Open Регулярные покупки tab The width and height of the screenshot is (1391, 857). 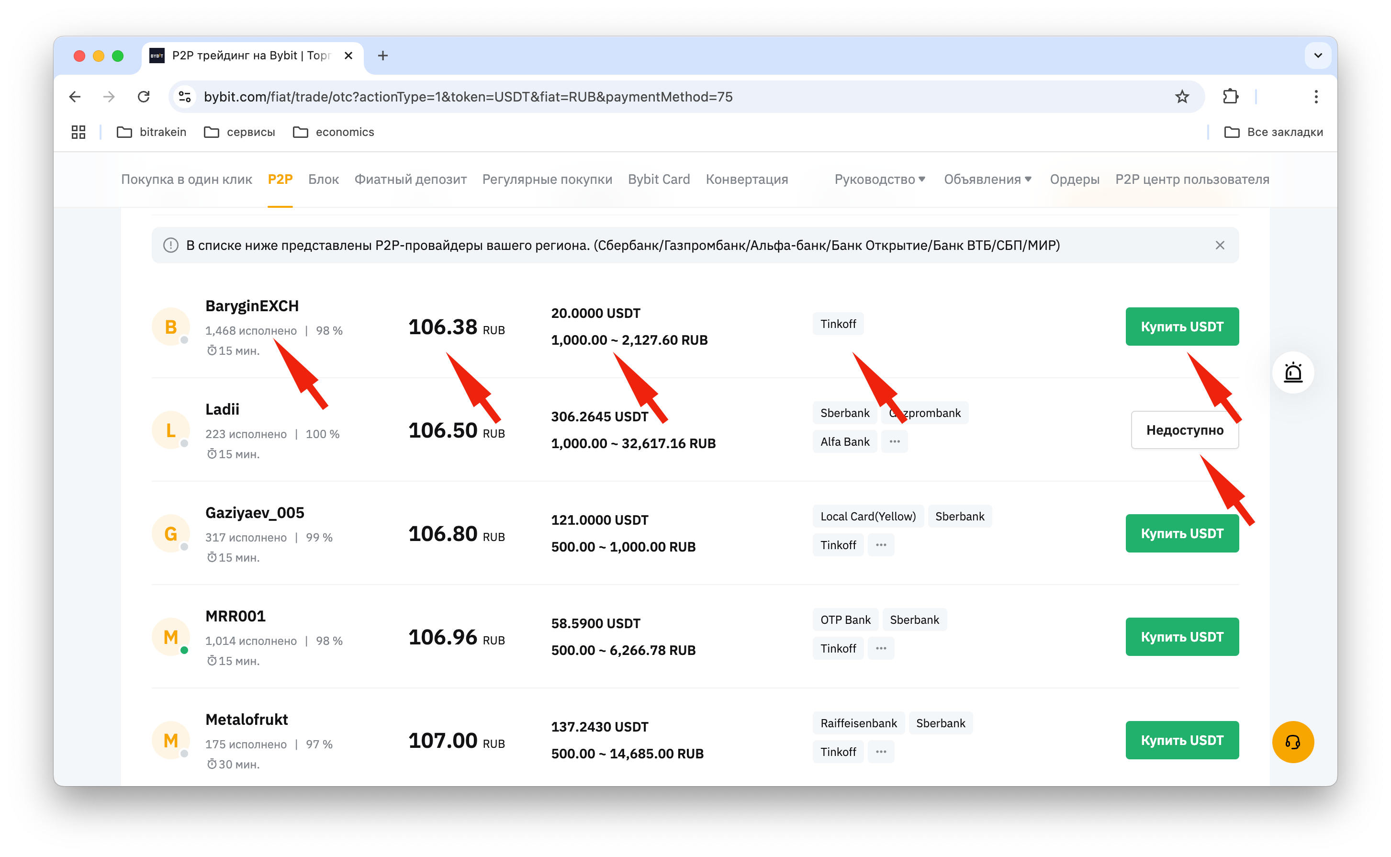(547, 180)
